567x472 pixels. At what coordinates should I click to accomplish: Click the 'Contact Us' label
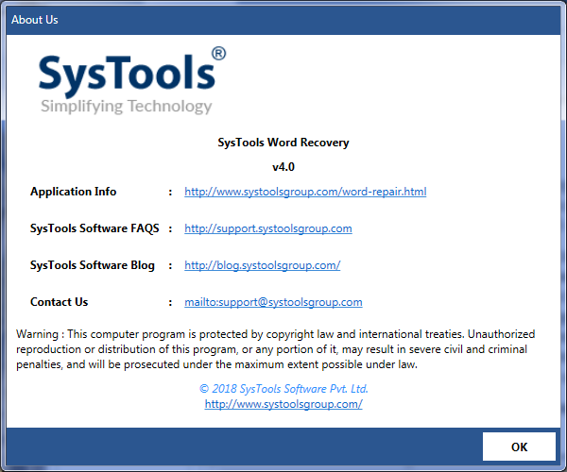pos(60,302)
